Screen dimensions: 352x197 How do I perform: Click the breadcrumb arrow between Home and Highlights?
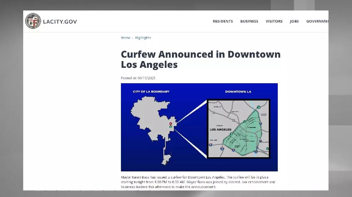point(133,38)
